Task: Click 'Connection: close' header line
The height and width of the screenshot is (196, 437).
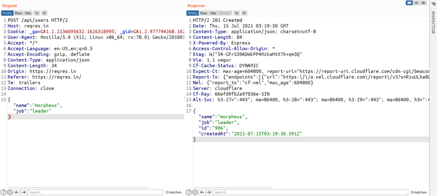Action: 31,88
